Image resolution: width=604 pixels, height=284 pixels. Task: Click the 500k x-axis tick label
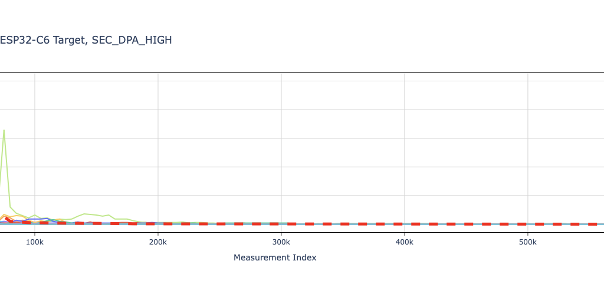tap(527, 242)
